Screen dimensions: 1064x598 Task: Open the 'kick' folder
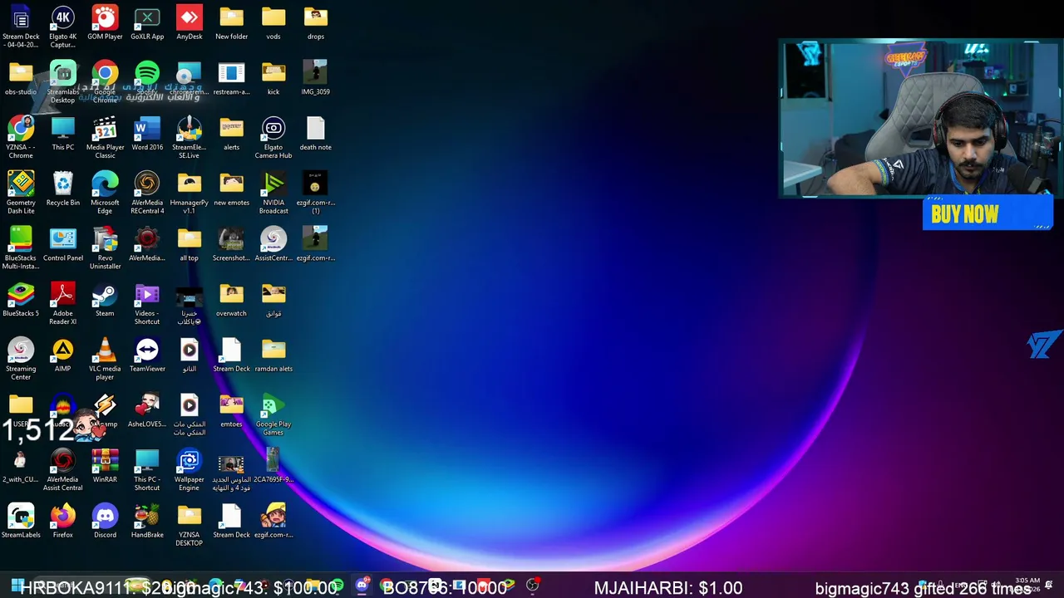[x=273, y=78]
